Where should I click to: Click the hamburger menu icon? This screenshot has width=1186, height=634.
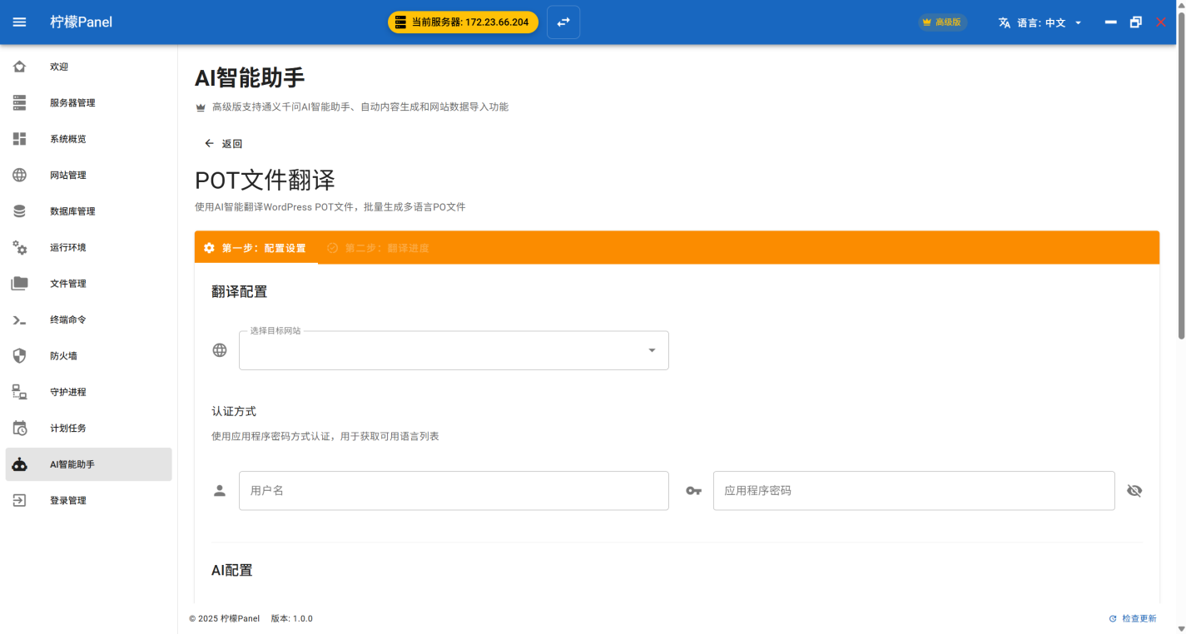pyautogui.click(x=19, y=22)
